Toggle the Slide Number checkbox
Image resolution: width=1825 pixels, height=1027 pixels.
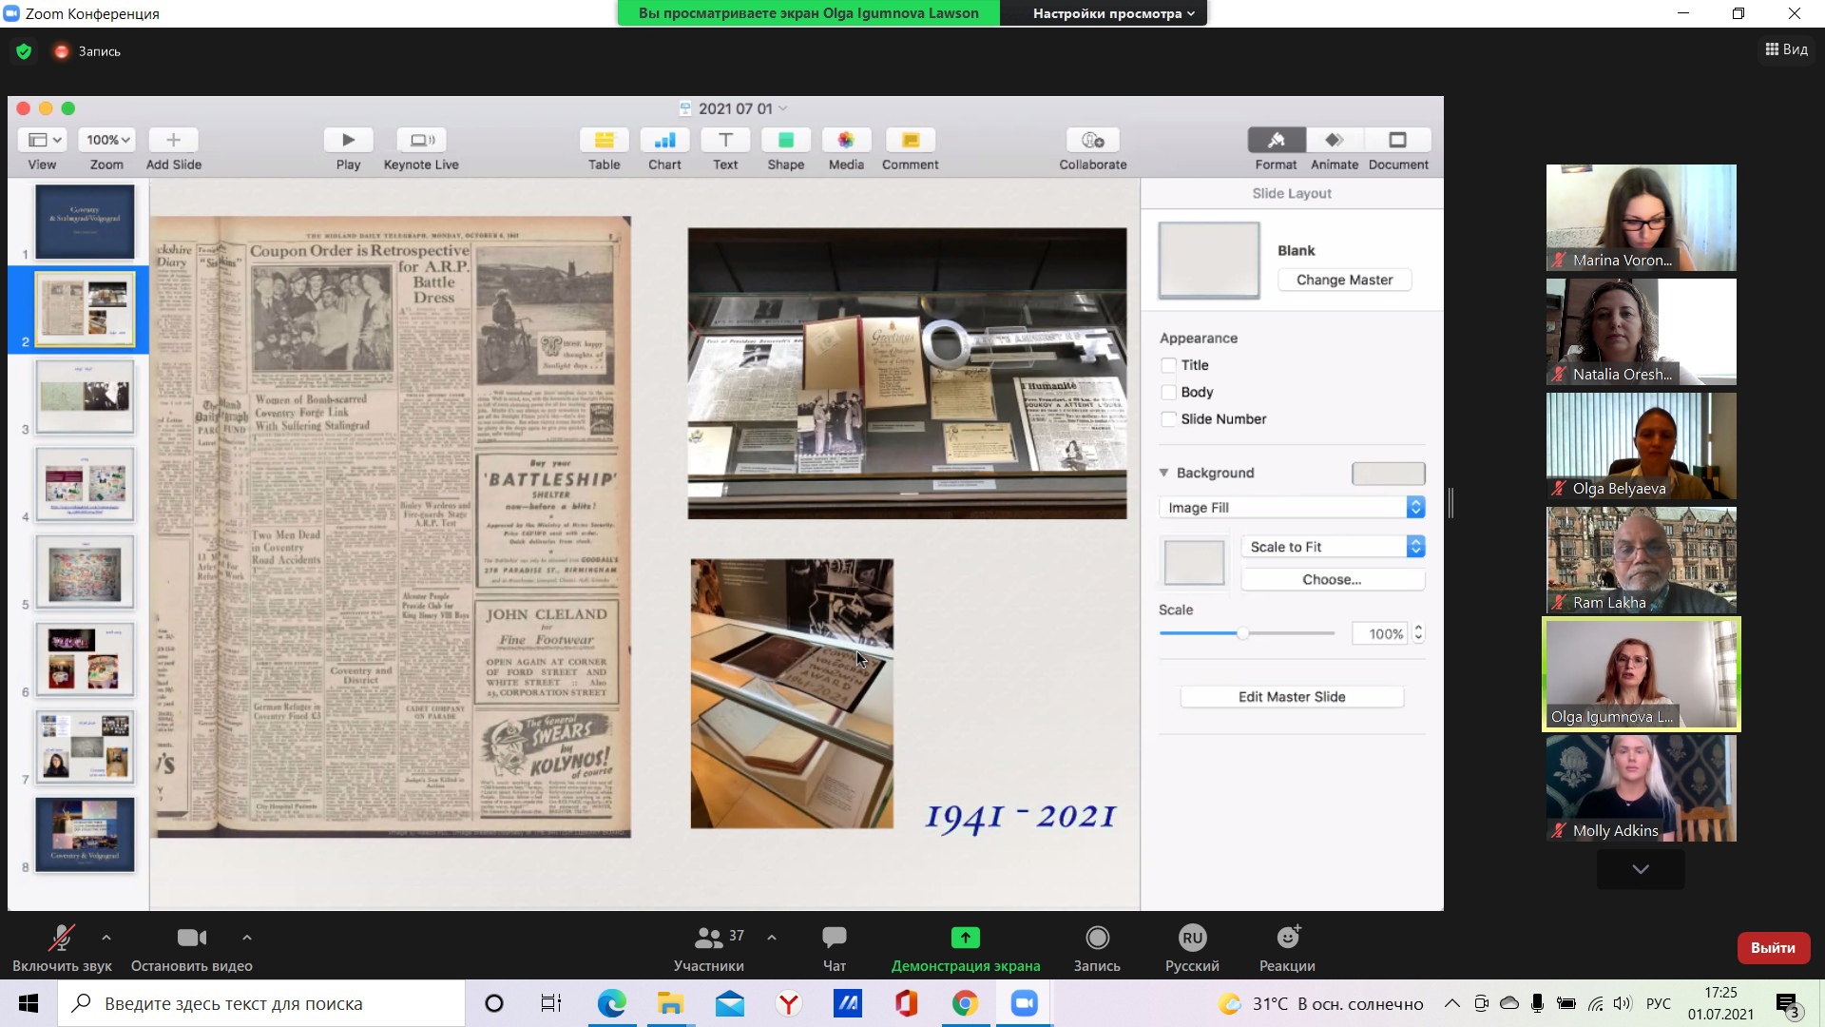1168,419
